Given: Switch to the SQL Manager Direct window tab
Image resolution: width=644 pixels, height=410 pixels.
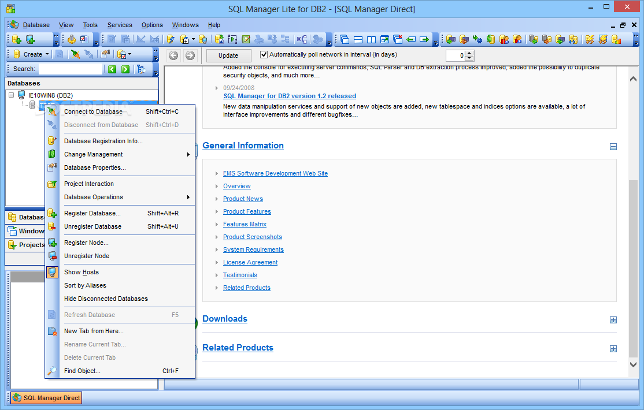Looking at the screenshot, I should click(x=46, y=398).
